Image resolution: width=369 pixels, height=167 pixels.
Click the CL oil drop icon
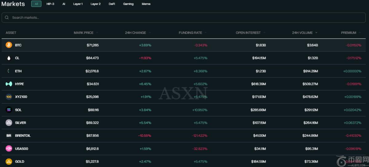(9, 58)
